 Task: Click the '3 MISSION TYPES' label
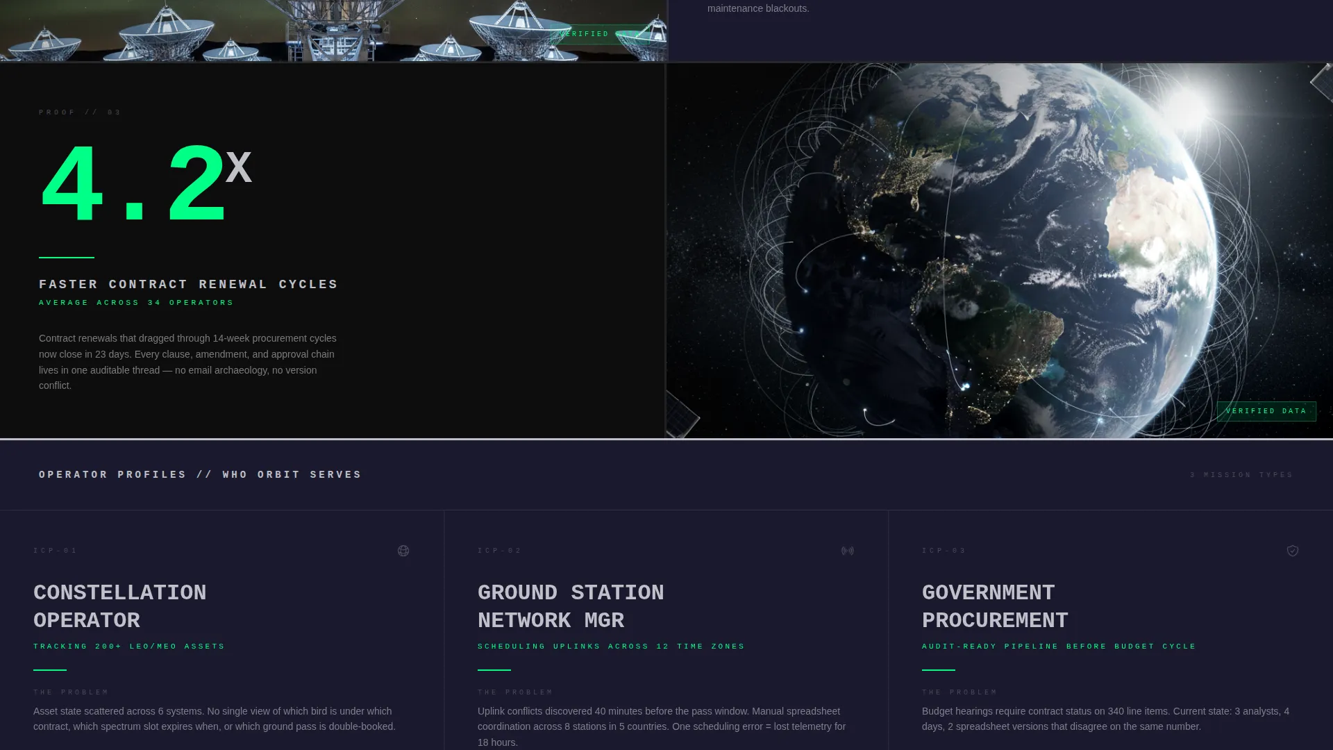tap(1241, 475)
